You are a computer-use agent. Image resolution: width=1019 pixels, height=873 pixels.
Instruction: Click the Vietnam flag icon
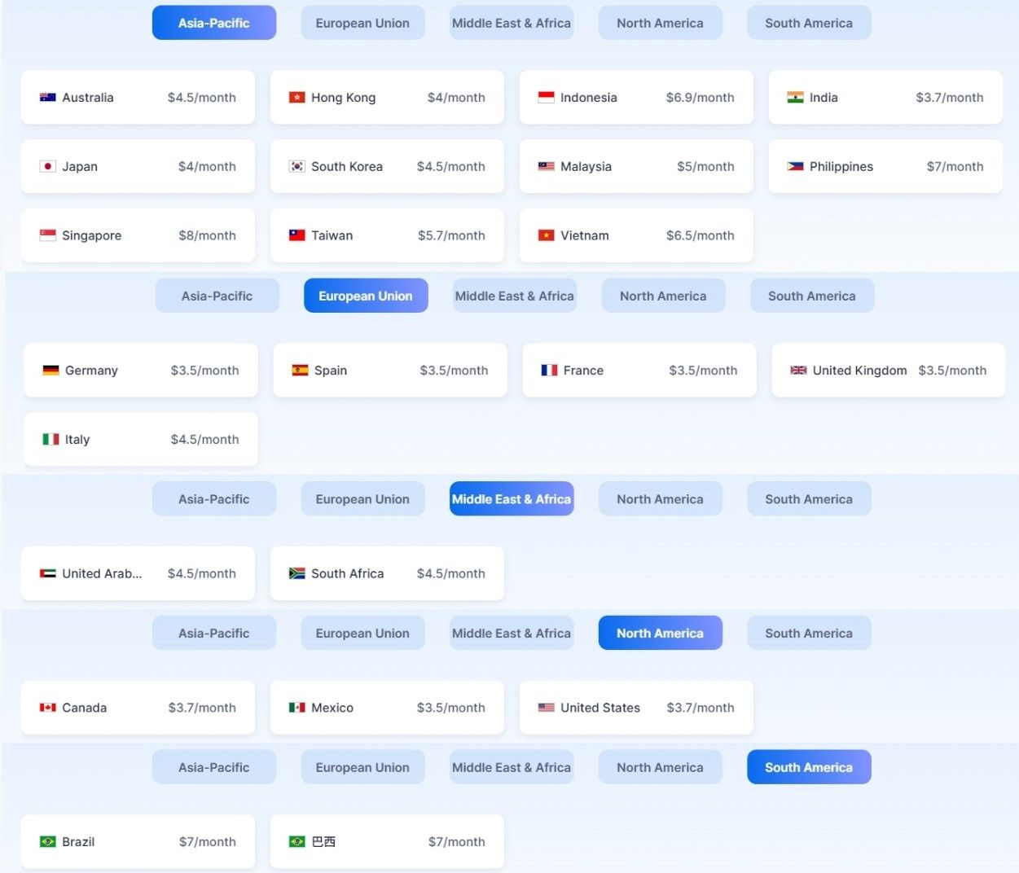click(547, 236)
